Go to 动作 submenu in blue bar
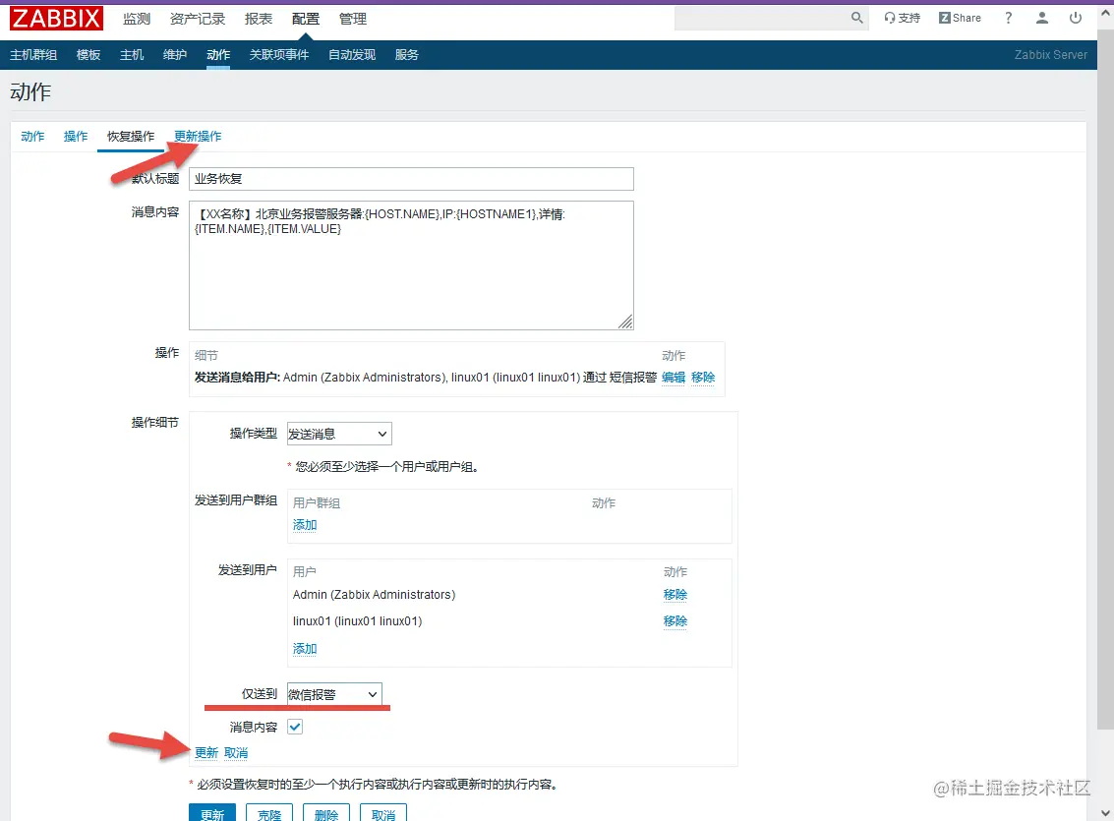 click(x=218, y=55)
